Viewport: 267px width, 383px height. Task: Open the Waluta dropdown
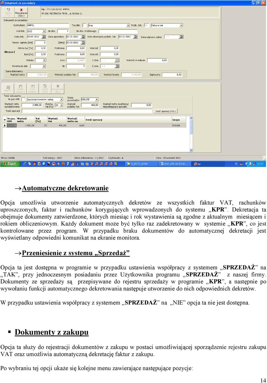44,60
